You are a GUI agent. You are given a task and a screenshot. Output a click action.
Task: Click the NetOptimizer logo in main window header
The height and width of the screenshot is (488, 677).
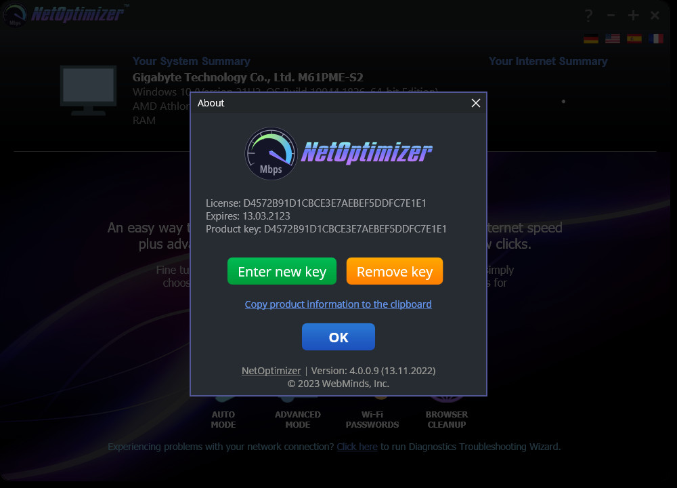(65, 14)
